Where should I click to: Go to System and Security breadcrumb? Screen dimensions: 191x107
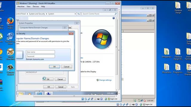tap(37, 14)
